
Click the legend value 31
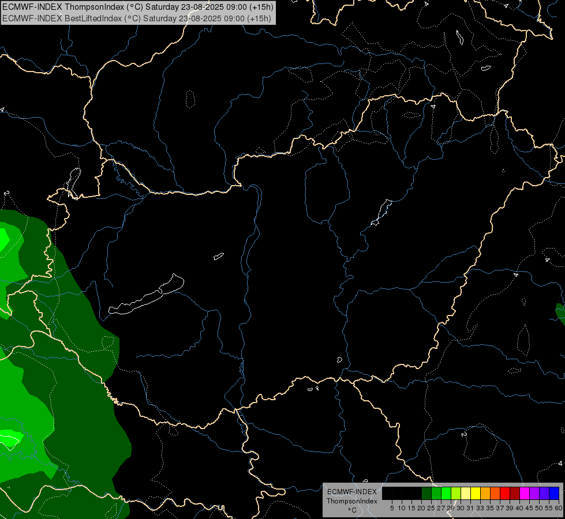click(470, 508)
